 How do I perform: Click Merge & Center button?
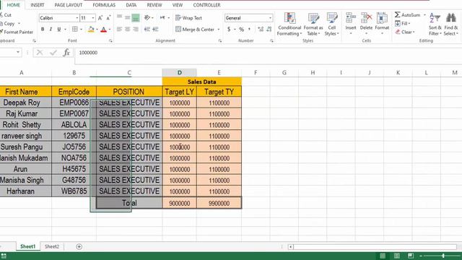click(x=195, y=29)
